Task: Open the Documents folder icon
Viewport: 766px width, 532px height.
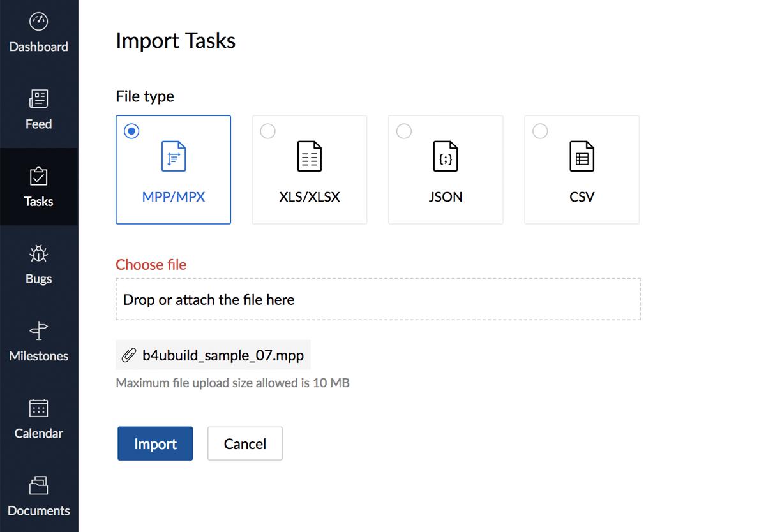Action: [39, 485]
